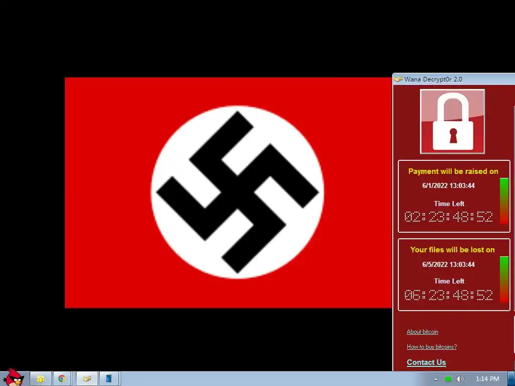Click the "Payment will be raised on" heading

[x=453, y=171]
